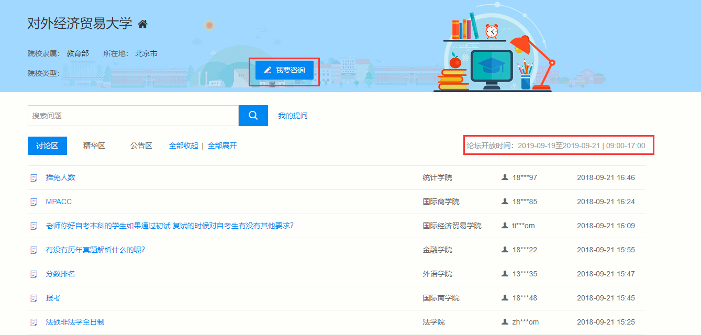Click the document icon beside 法硕非法学全日制
701x335 pixels.
point(34,322)
